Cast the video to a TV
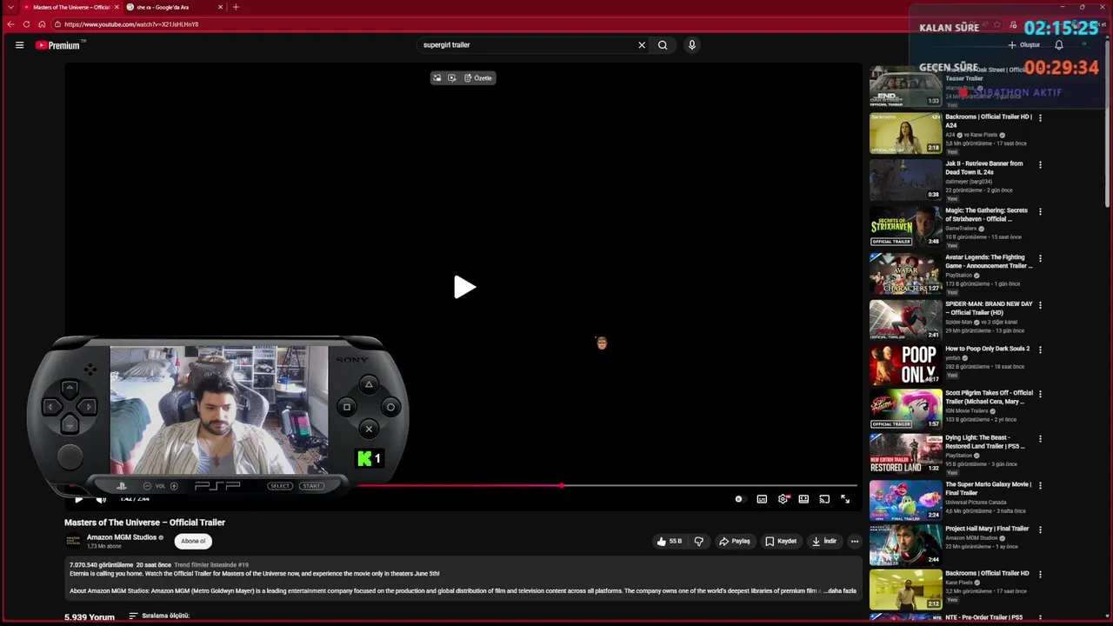1113x626 pixels. [824, 499]
